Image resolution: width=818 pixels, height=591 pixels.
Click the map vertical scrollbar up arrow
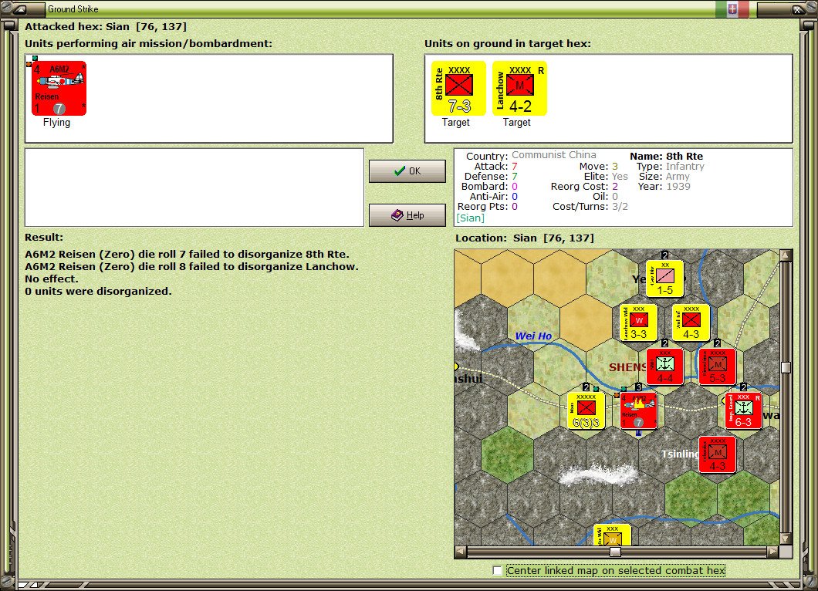786,255
